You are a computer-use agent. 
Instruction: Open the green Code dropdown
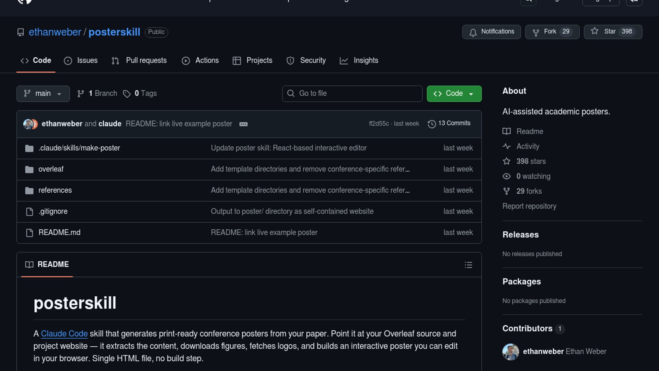[x=454, y=93]
